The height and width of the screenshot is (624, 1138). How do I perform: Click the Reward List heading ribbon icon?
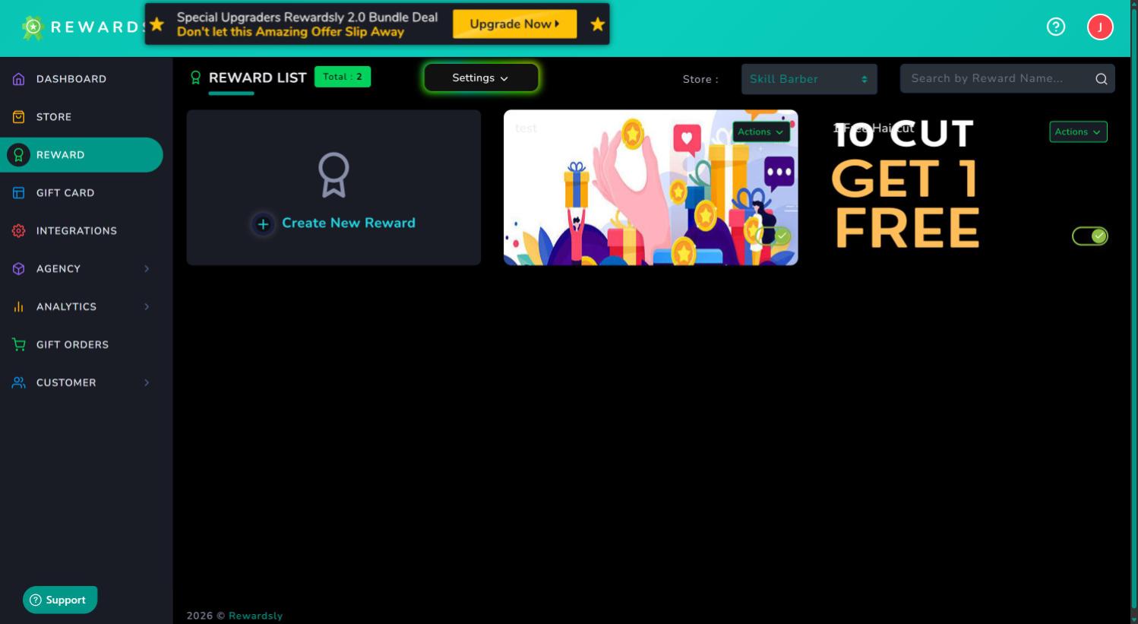point(196,78)
